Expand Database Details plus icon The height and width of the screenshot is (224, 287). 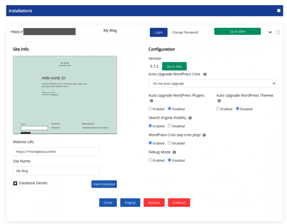point(15,183)
